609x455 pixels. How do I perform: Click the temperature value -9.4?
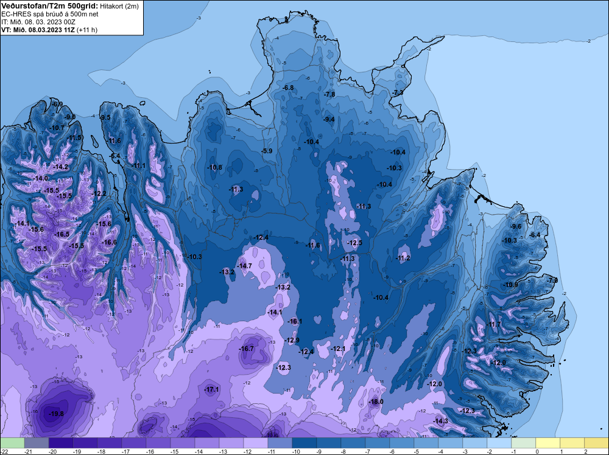[x=329, y=119]
